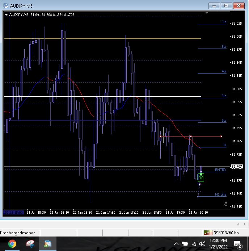249x251 pixels.
Task: Click the skull icon on the chart
Action: point(226,204)
